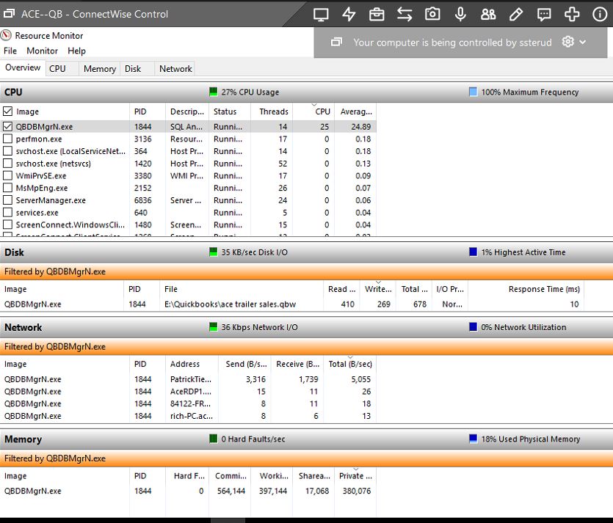
Task: Open the toolbox briefcase icon
Action: tap(377, 14)
